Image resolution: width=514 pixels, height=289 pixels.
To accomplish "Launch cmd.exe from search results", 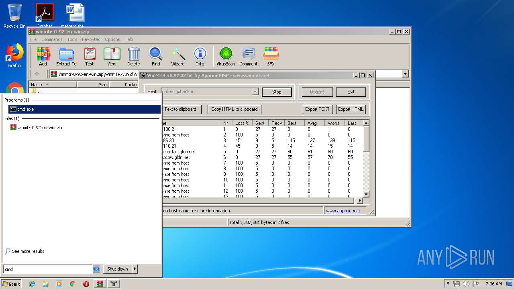I will tap(84, 109).
